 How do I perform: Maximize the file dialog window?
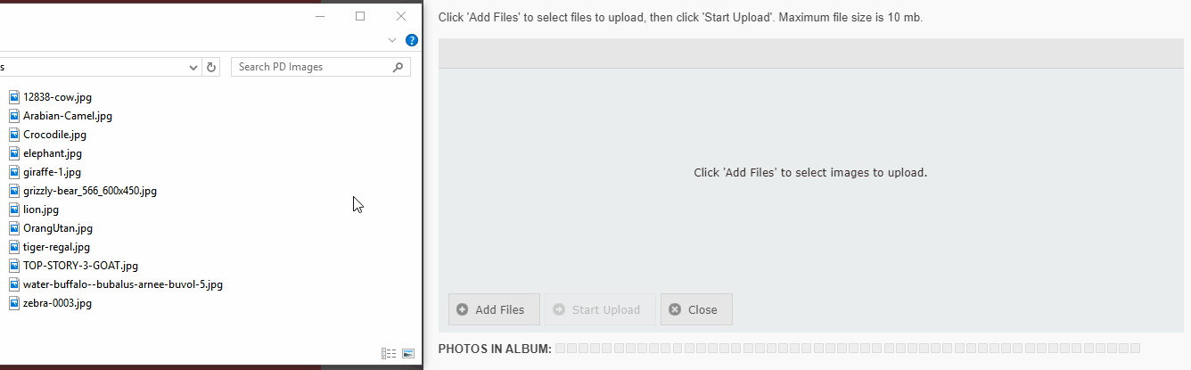(360, 16)
